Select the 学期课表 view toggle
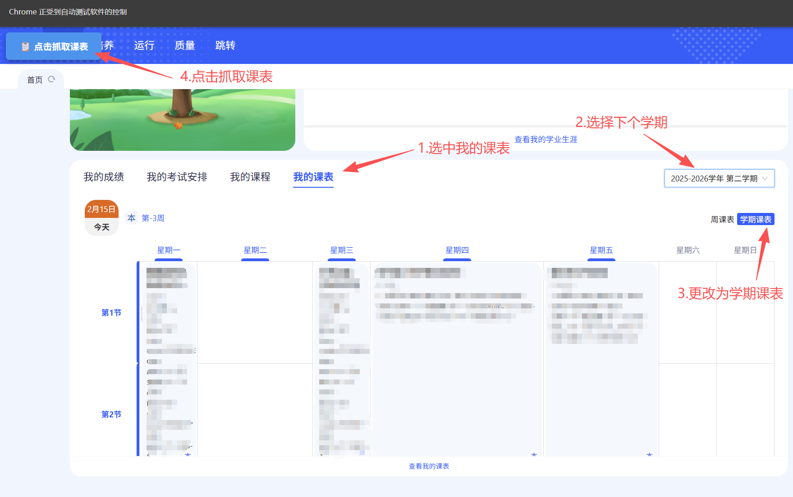 (x=756, y=219)
